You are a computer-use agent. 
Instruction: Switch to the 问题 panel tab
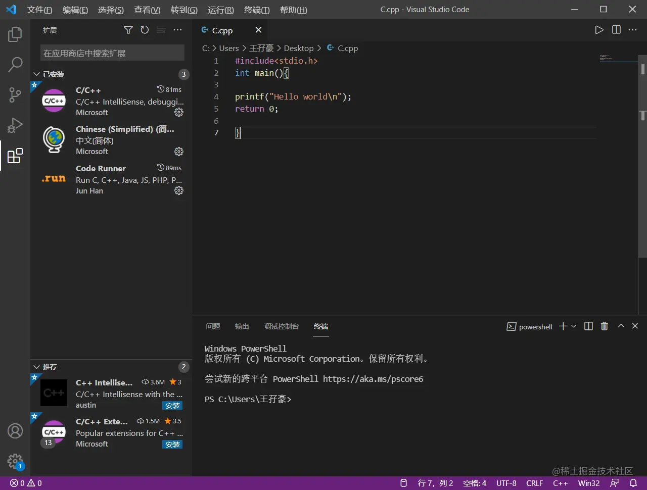pos(213,326)
